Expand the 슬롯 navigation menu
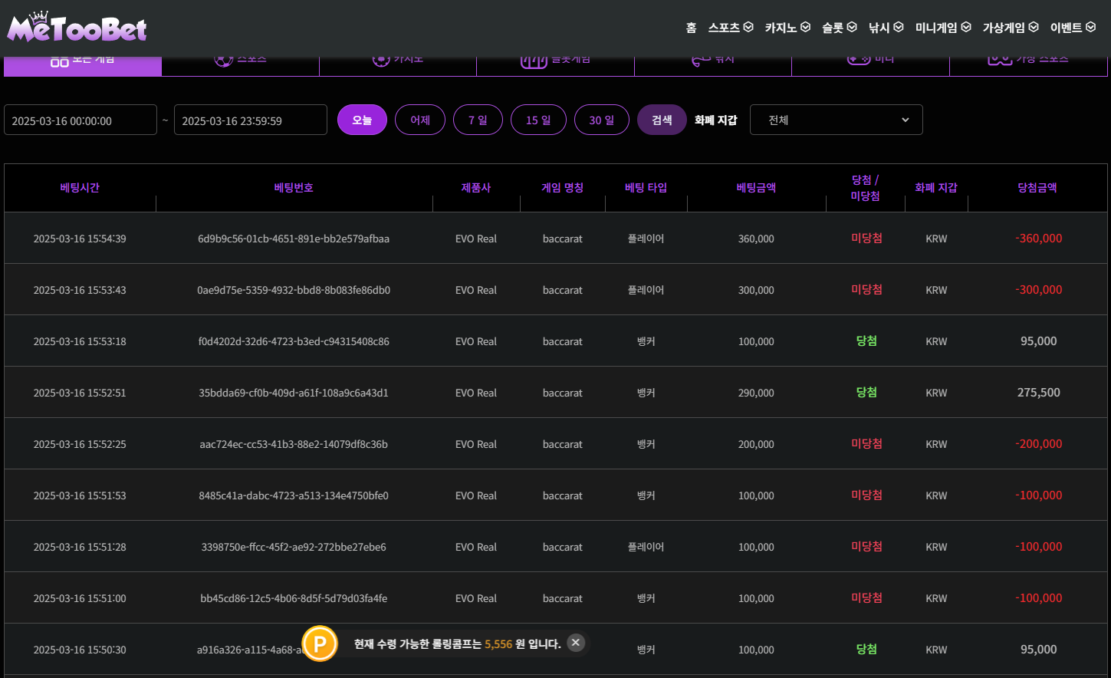The image size is (1111, 678). pos(840,28)
